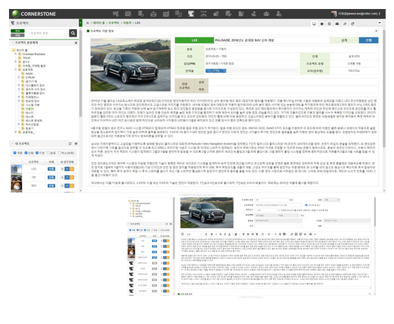Image resolution: width=394 pixels, height=324 pixels.
Task: Click the monitor icon in the content toolbar
Action: coord(314,24)
